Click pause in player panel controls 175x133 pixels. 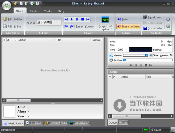[141, 65]
